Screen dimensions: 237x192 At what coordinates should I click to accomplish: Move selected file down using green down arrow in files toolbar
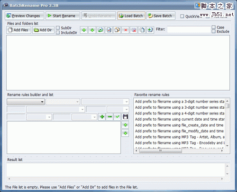click(x=92, y=30)
